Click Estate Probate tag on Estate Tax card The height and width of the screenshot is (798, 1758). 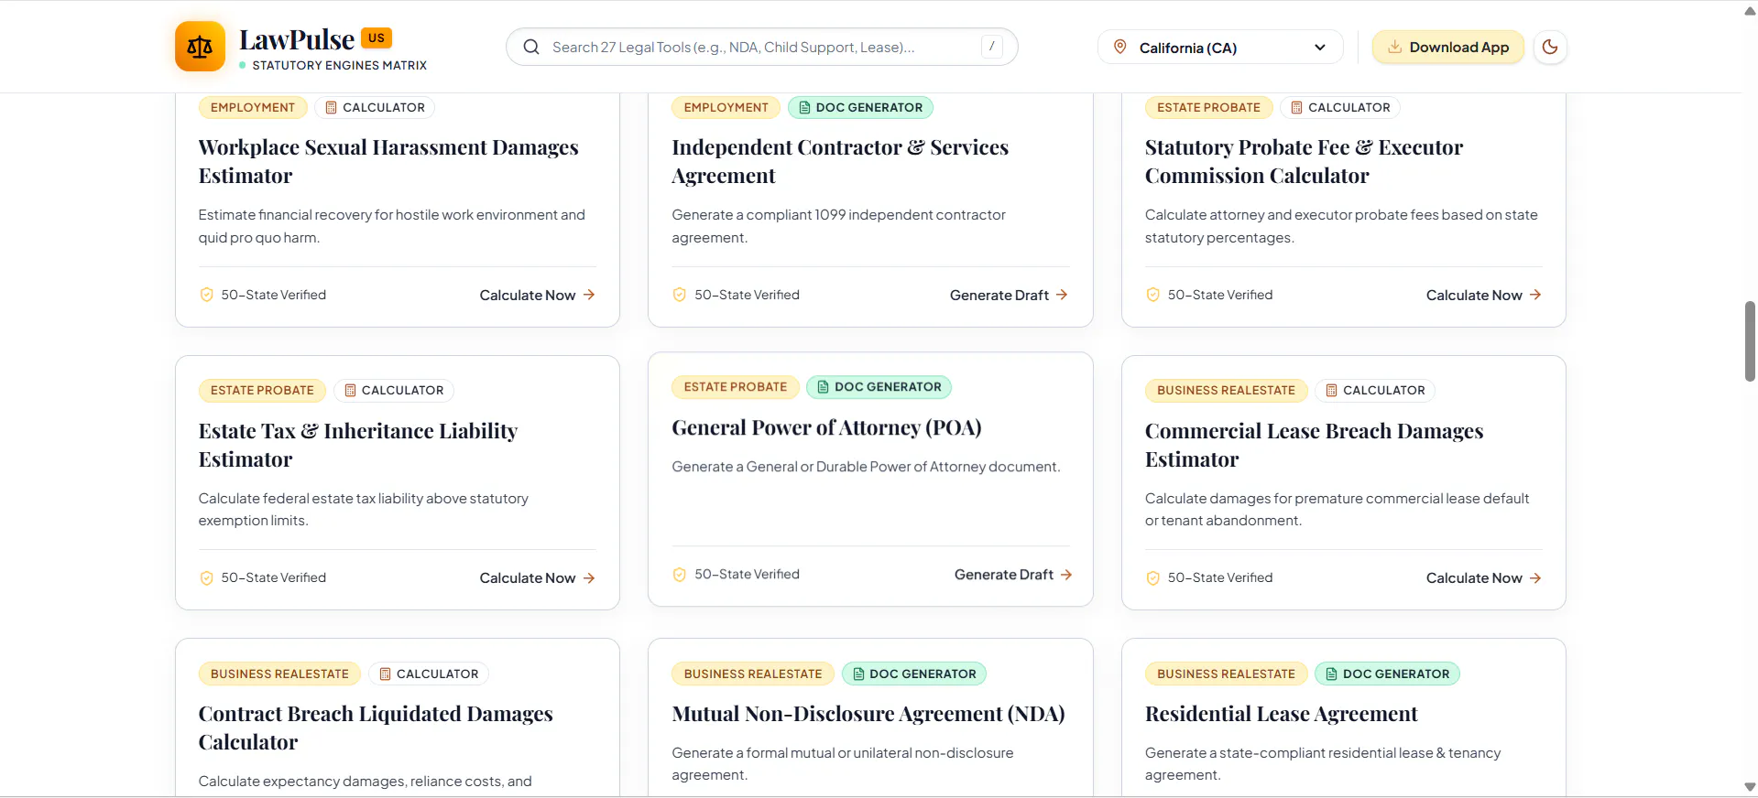click(x=262, y=390)
